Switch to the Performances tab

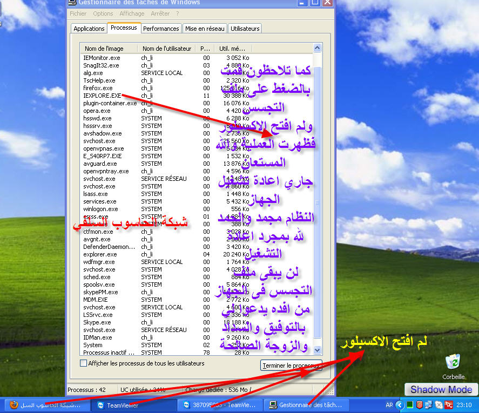(161, 29)
